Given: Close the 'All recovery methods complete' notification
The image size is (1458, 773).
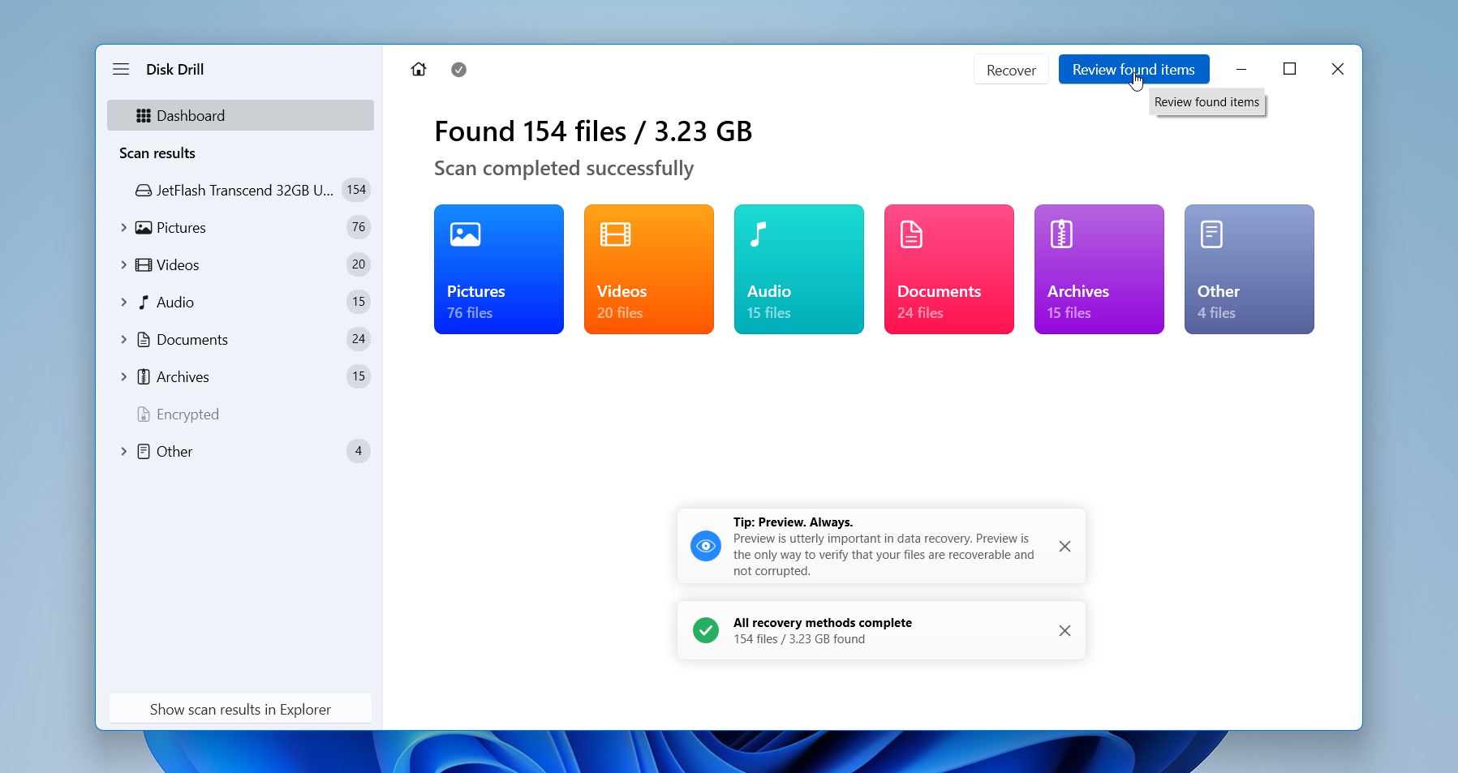Looking at the screenshot, I should point(1064,631).
